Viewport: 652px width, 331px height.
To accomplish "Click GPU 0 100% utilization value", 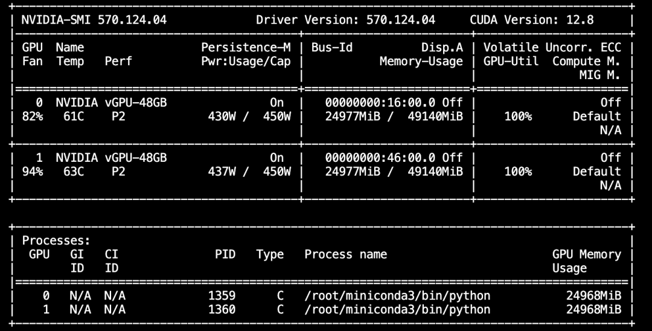I will (518, 117).
